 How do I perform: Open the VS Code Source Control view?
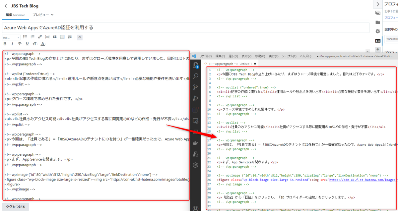196,87
